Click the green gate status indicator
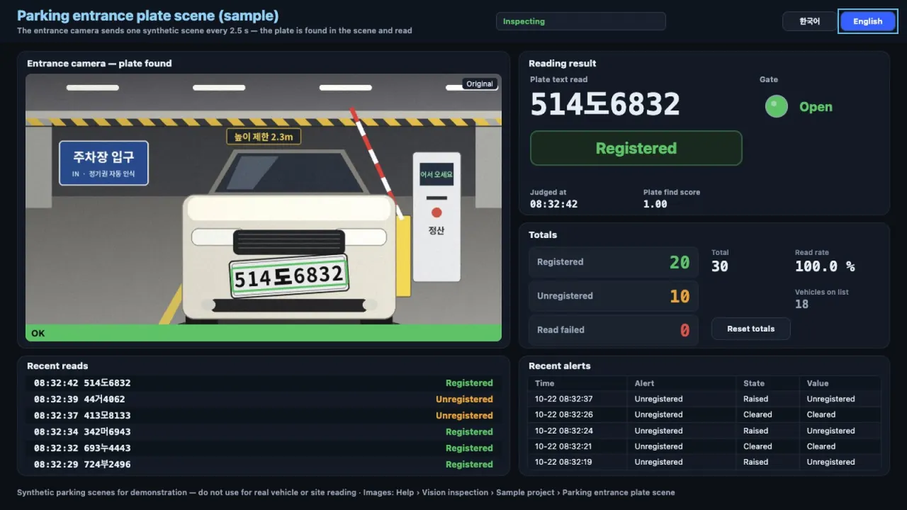907x510 pixels. coord(776,106)
